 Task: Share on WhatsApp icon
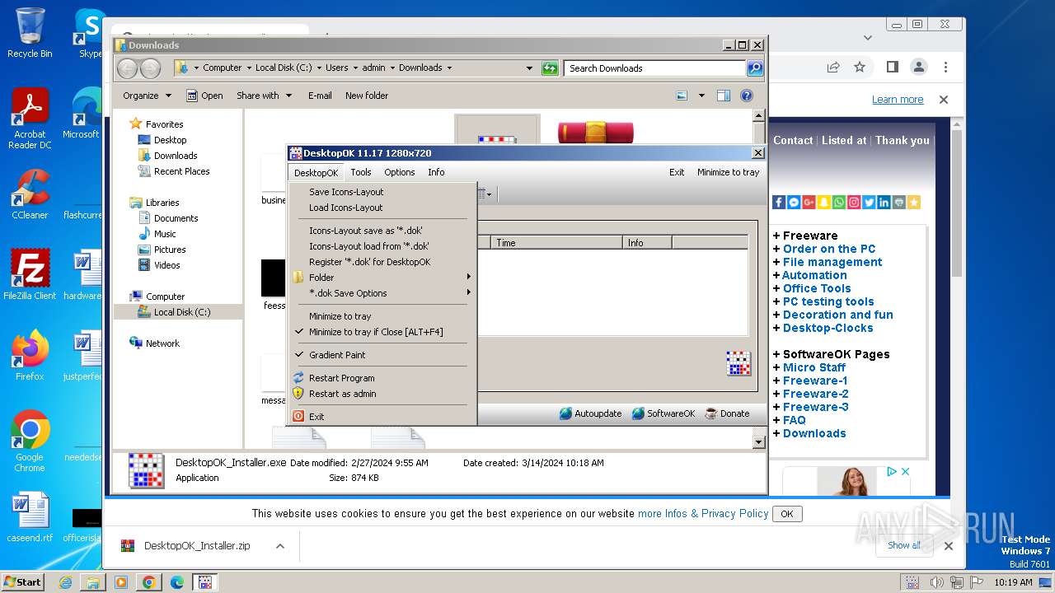pyautogui.click(x=838, y=202)
